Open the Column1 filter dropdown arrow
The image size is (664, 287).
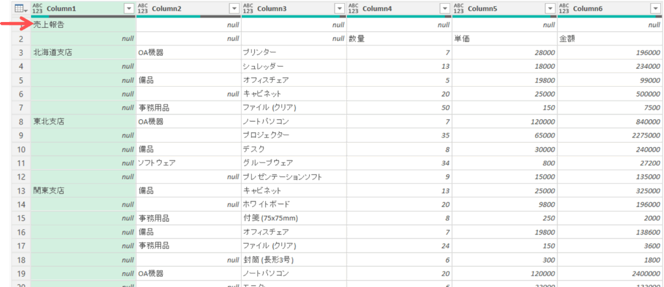point(128,8)
